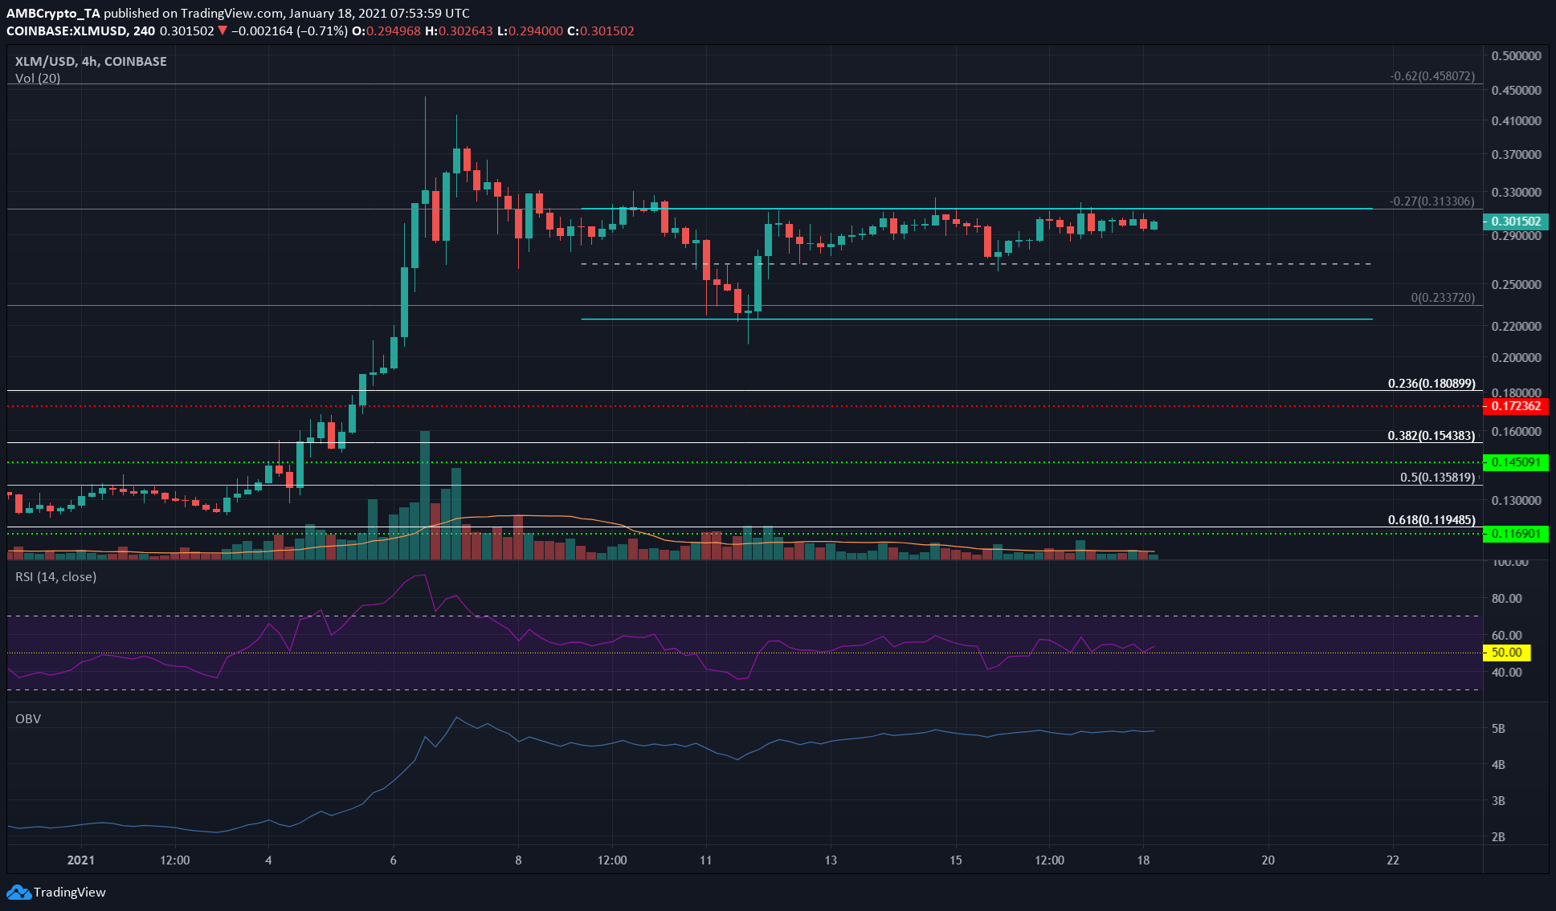The height and width of the screenshot is (911, 1556).
Task: Click the current price label 0.301502
Action: click(1515, 222)
